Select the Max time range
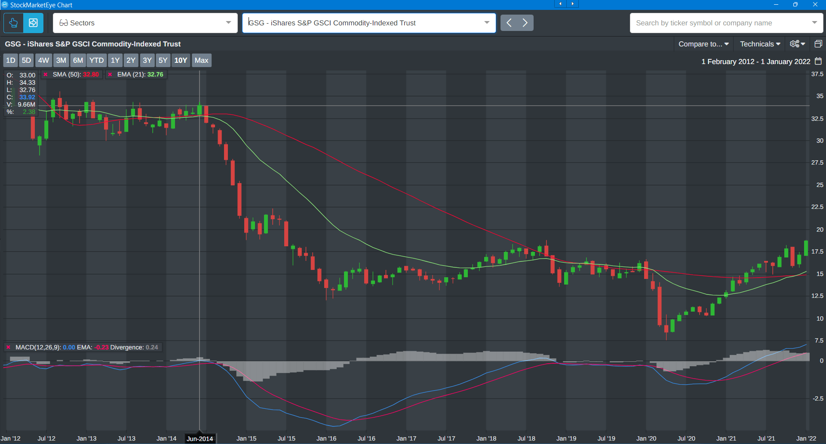The height and width of the screenshot is (444, 826). click(201, 60)
